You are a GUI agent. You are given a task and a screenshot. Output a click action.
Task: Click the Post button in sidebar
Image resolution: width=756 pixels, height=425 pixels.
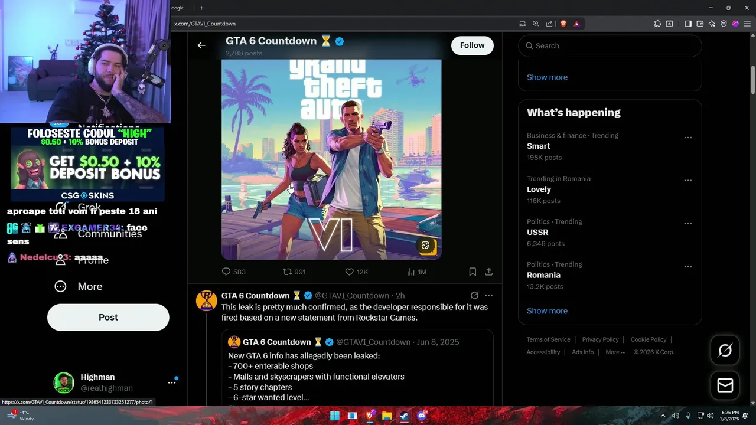(x=108, y=318)
